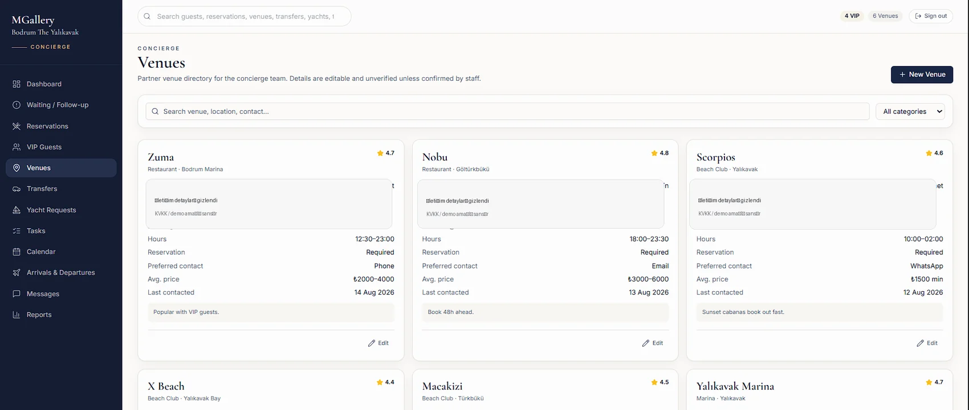Click the Venues pin icon in sidebar
The image size is (969, 410).
point(17,168)
